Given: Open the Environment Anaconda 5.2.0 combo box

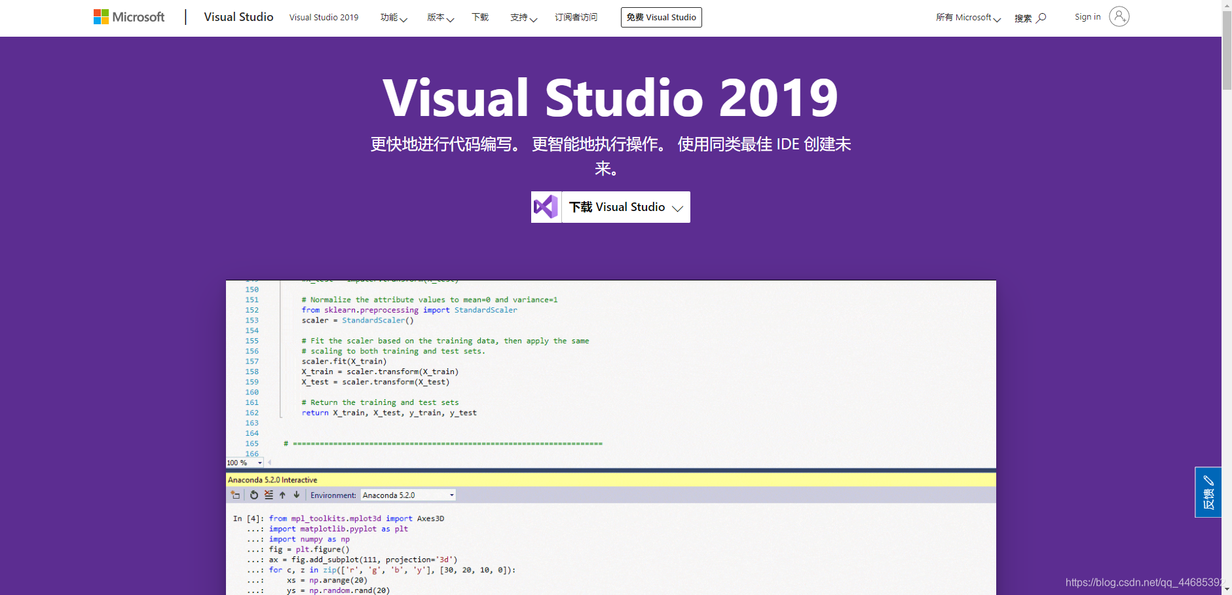Looking at the screenshot, I should [408, 495].
